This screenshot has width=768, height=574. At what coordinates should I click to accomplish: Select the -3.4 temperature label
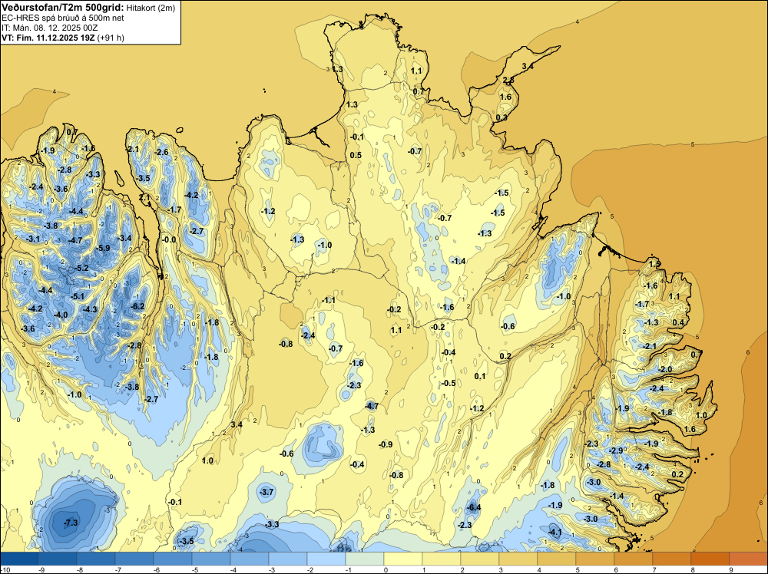coord(125,238)
